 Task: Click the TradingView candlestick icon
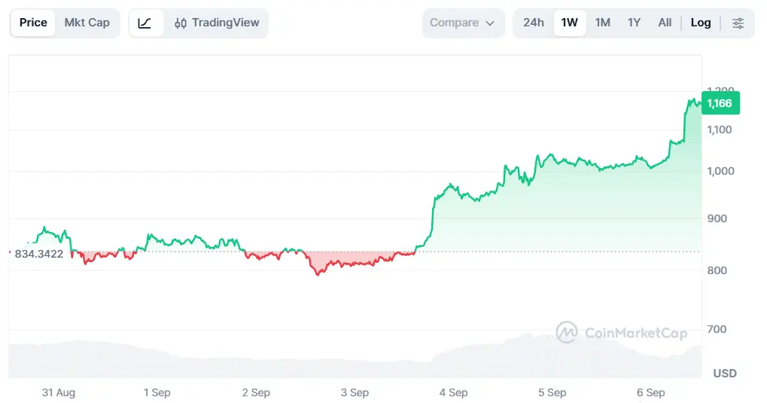(x=181, y=23)
